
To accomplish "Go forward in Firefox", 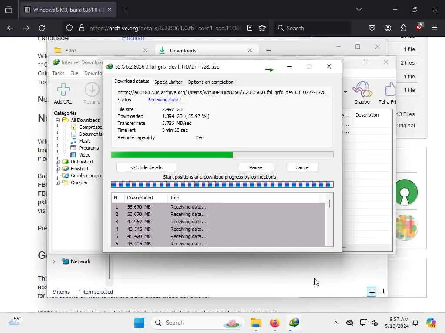I will pos(26,28).
